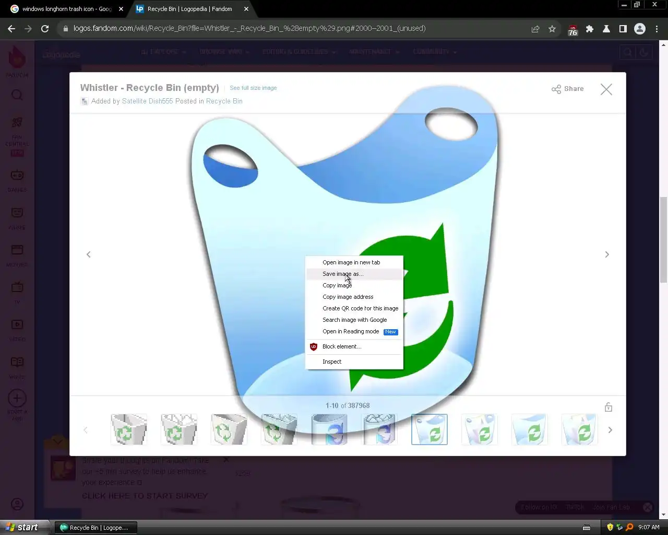The width and height of the screenshot is (668, 535).
Task: Open Satellite Dish555 user profile link
Action: tap(147, 101)
